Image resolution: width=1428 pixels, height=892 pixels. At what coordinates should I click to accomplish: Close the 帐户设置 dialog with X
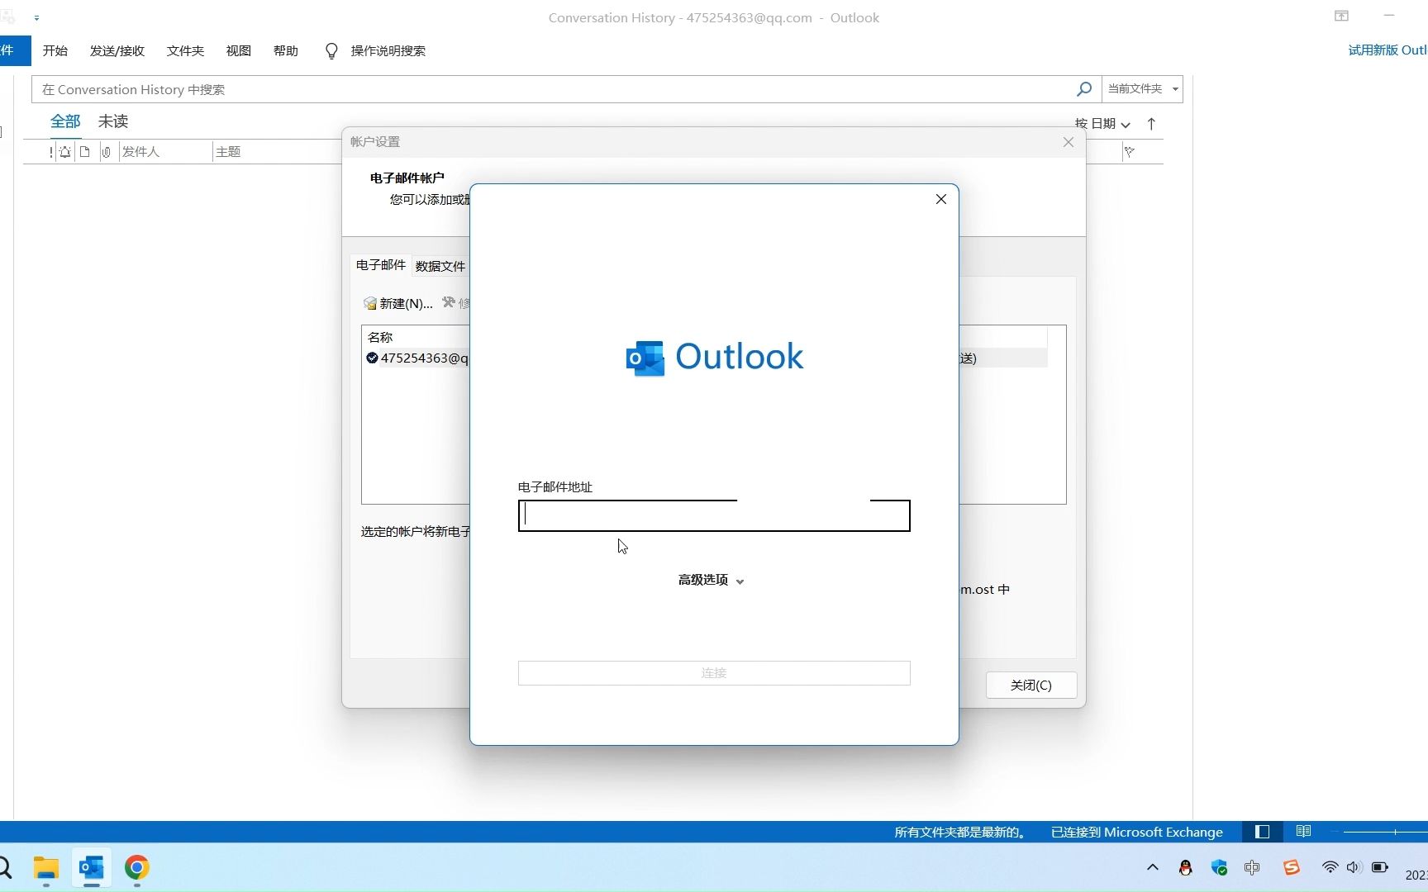1068,142
